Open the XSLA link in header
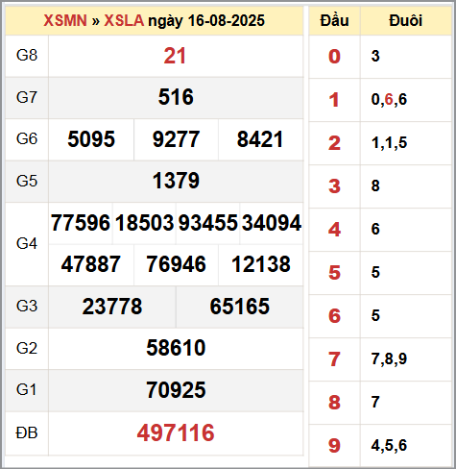 point(124,20)
